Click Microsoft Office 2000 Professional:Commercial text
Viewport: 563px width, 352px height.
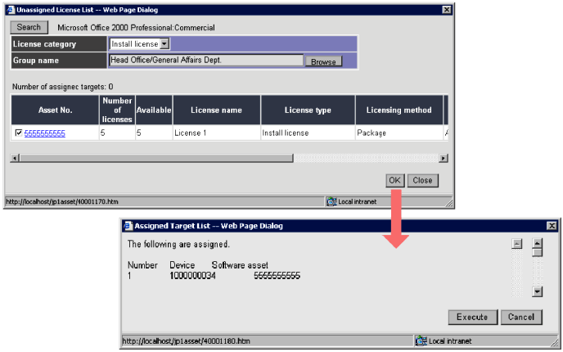(136, 28)
